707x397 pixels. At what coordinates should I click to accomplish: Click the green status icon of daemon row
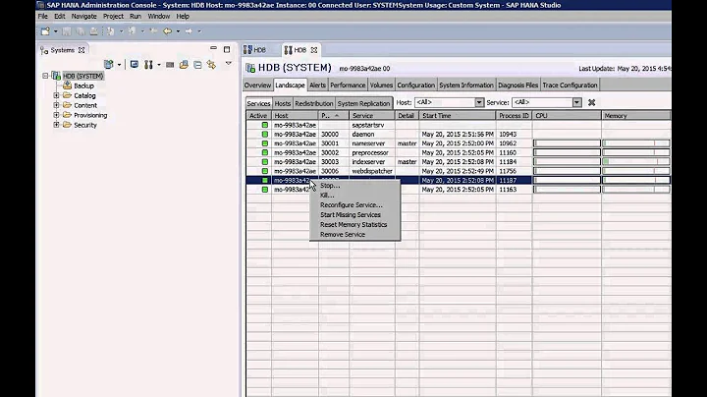(265, 134)
